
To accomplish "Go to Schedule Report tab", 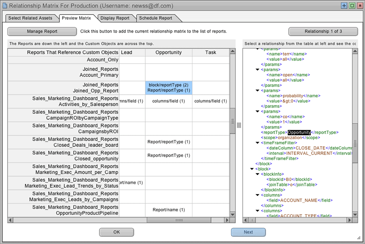I will 156,18.
